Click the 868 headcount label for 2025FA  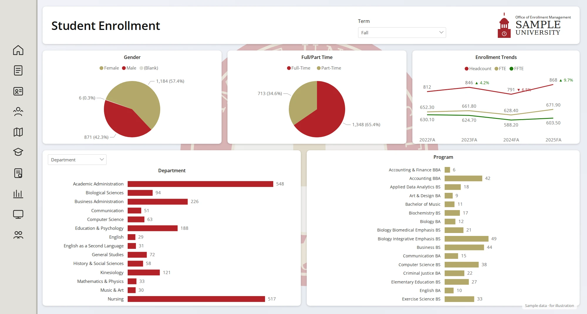point(553,80)
